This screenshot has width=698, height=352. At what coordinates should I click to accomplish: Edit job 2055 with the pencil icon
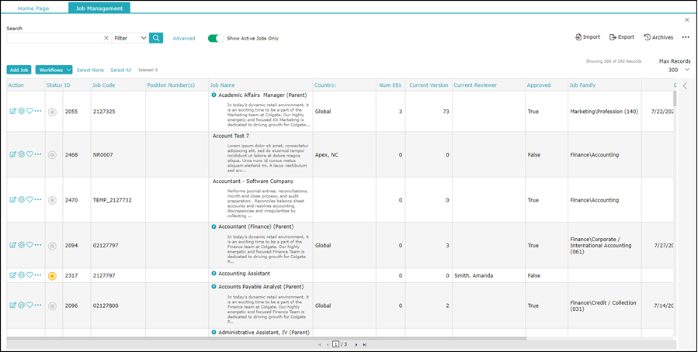click(13, 111)
